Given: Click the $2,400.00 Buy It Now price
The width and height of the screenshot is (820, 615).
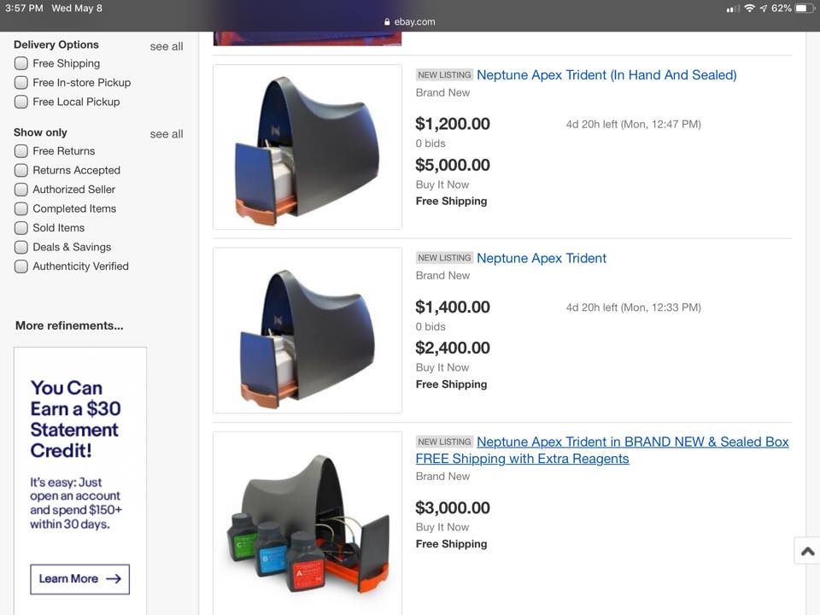Looking at the screenshot, I should [453, 348].
